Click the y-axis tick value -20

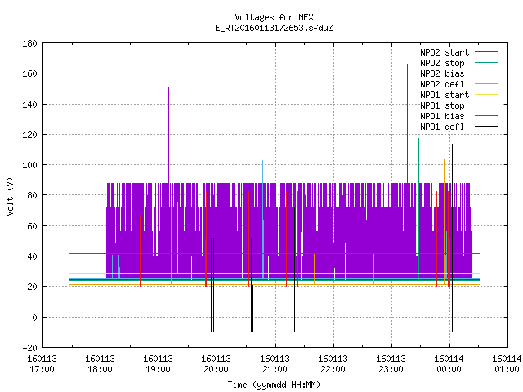click(29, 348)
